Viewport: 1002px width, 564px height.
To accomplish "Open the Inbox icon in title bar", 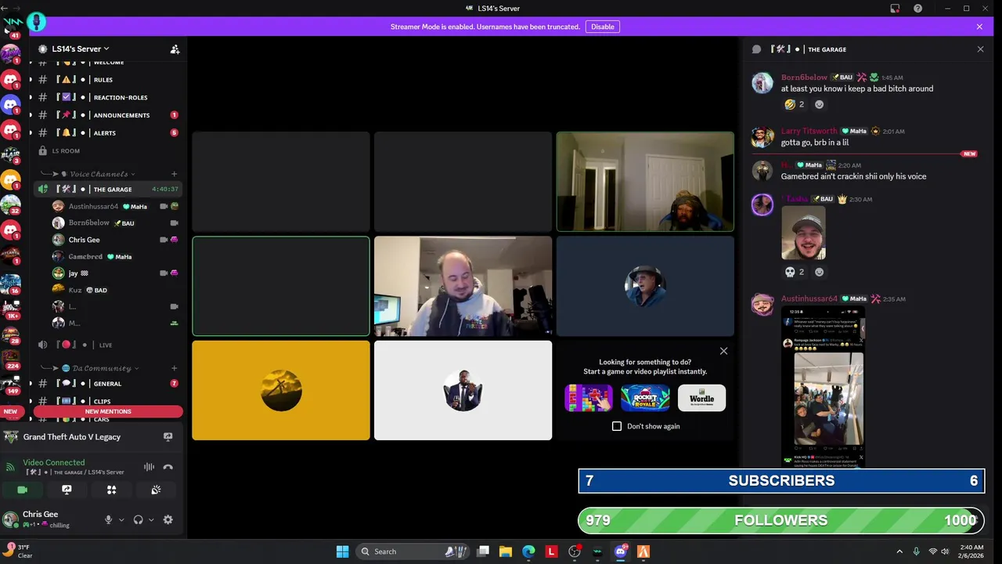I will 895,9.
